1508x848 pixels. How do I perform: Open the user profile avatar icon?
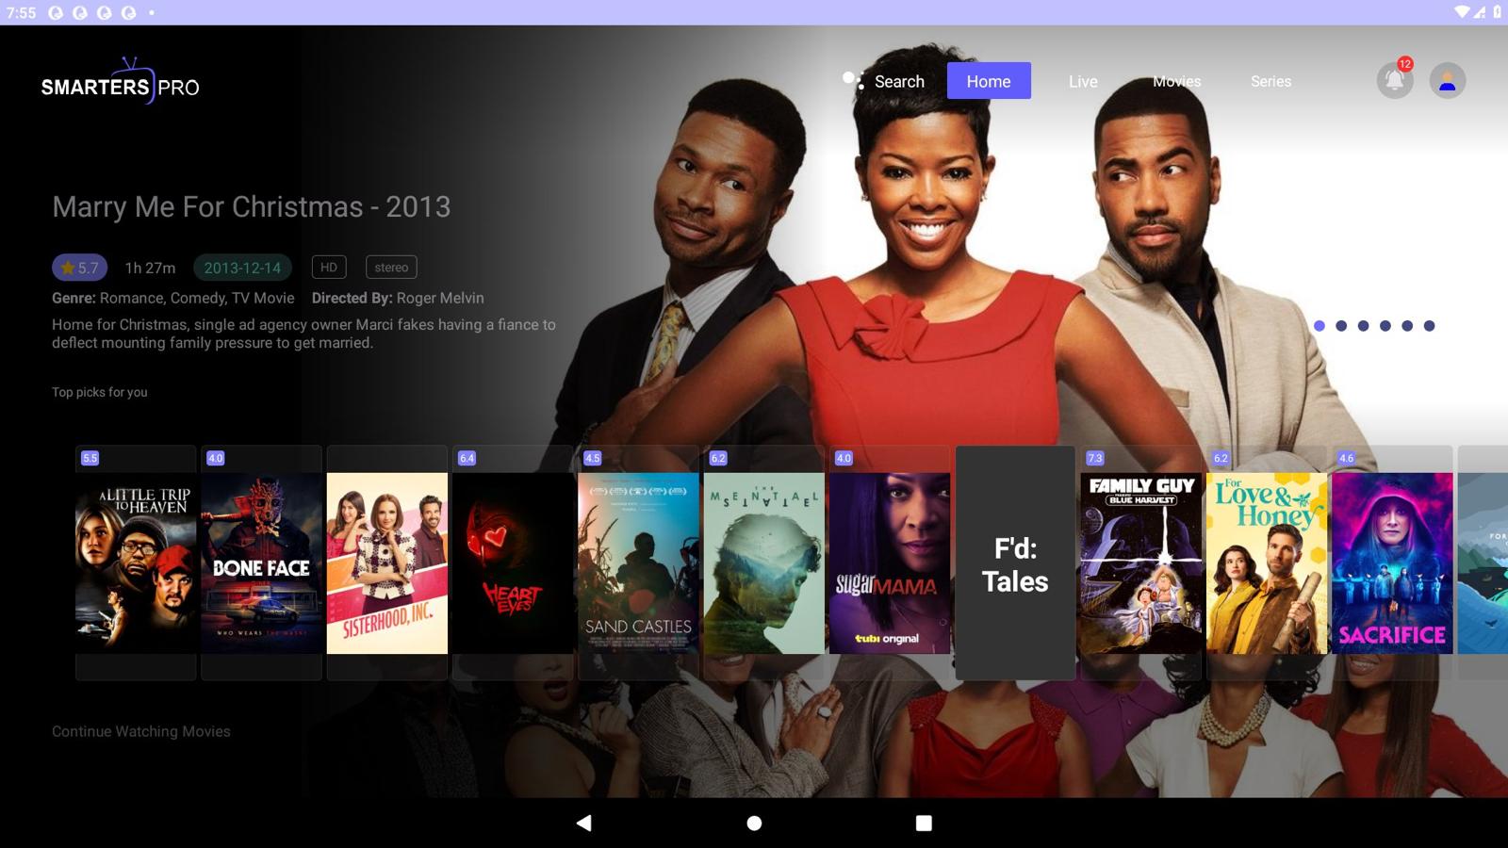pyautogui.click(x=1448, y=80)
